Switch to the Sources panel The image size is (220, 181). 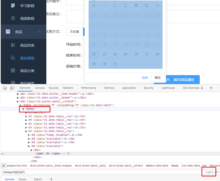coord(53,88)
